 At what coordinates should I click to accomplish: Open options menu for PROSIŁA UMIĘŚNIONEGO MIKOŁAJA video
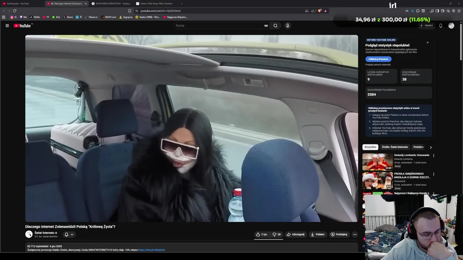434,174
